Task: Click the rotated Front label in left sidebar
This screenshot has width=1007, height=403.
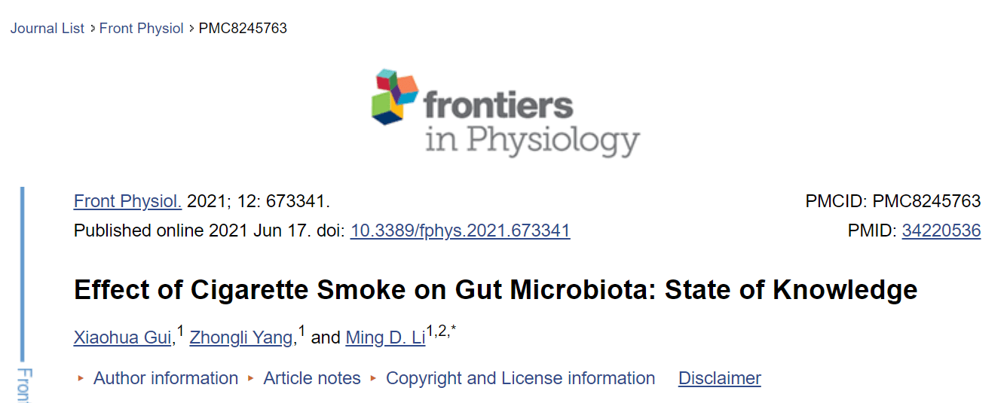Action: coord(23,385)
